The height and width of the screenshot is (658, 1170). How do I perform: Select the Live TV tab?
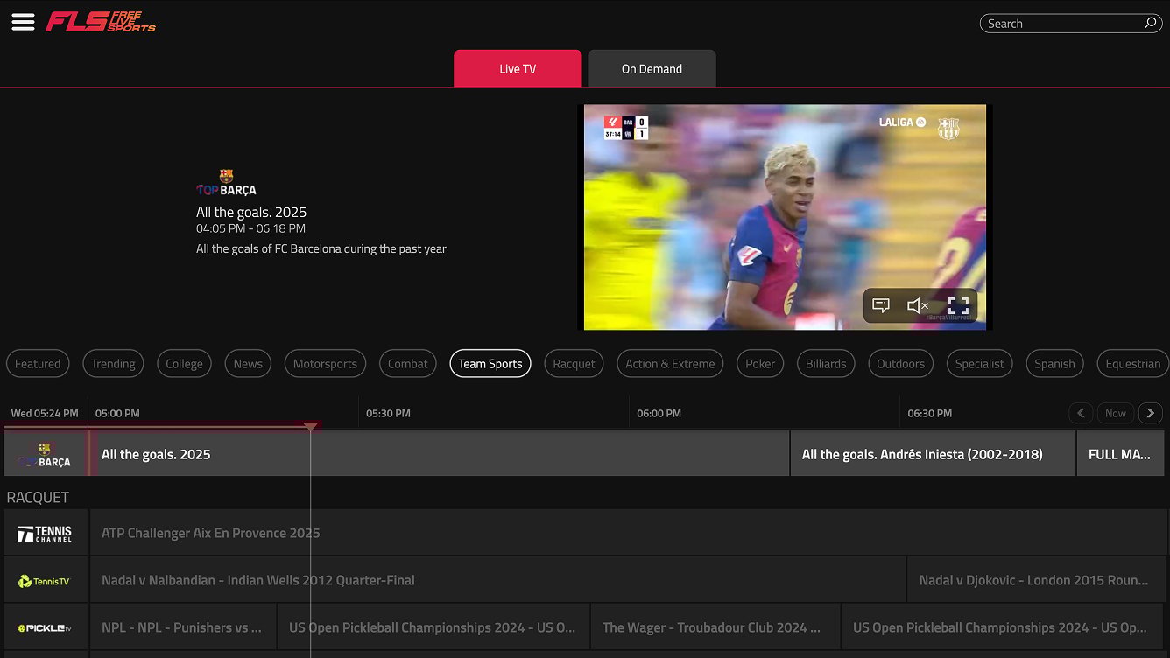coord(518,67)
